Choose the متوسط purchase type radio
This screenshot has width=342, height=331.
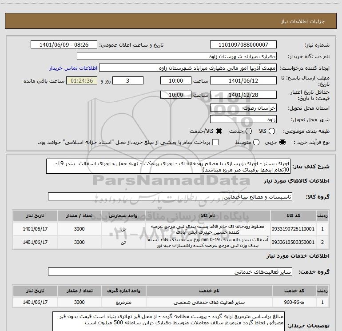[x=256, y=142]
